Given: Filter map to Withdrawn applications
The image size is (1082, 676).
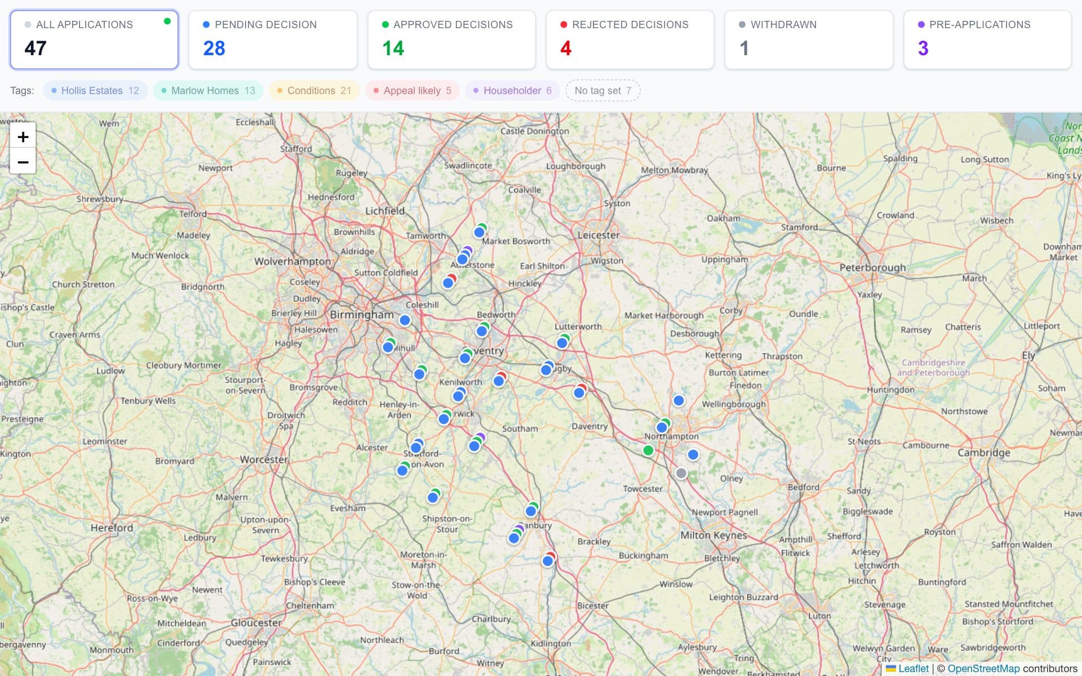Looking at the screenshot, I should click(809, 40).
